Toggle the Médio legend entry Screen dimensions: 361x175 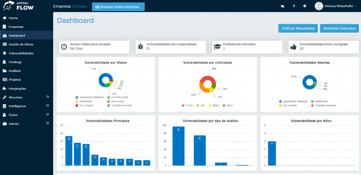pyautogui.click(x=213, y=105)
